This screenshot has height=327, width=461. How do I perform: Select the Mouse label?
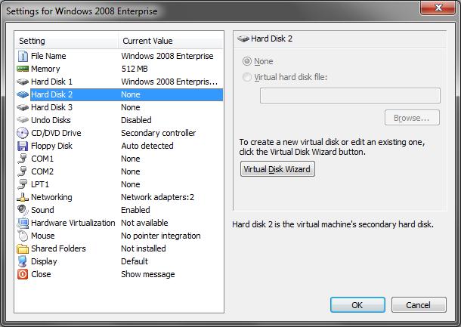[43, 236]
